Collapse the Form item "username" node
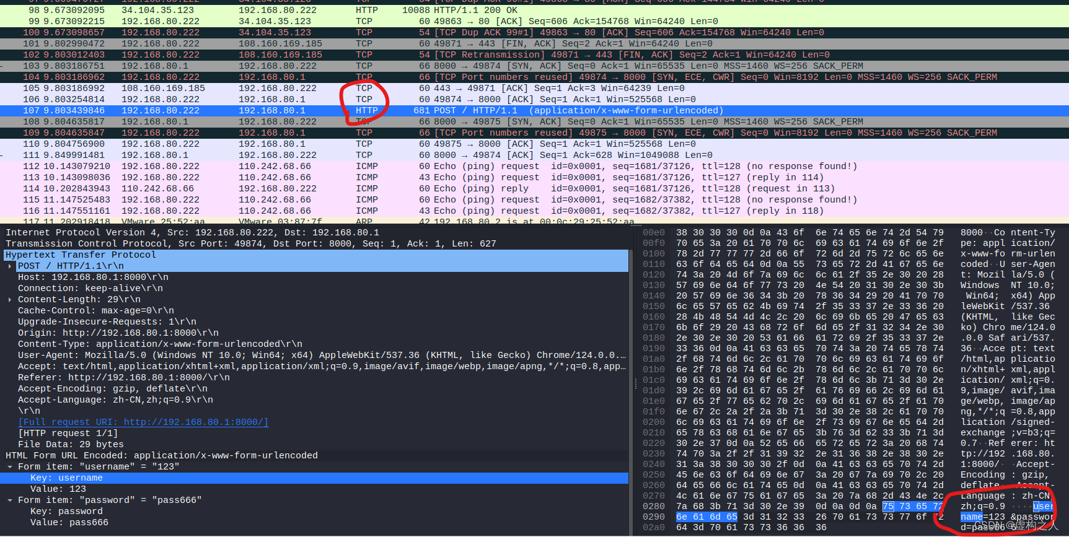 point(9,466)
